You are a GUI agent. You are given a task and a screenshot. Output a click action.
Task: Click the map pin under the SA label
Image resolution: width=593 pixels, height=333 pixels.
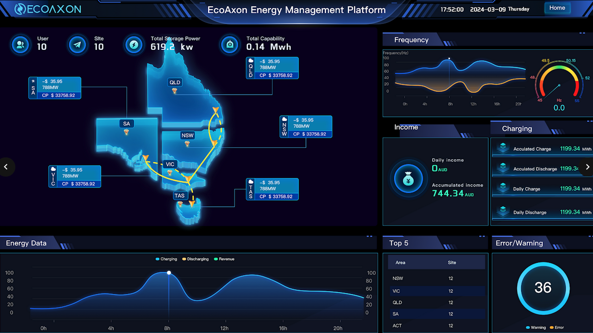click(127, 132)
